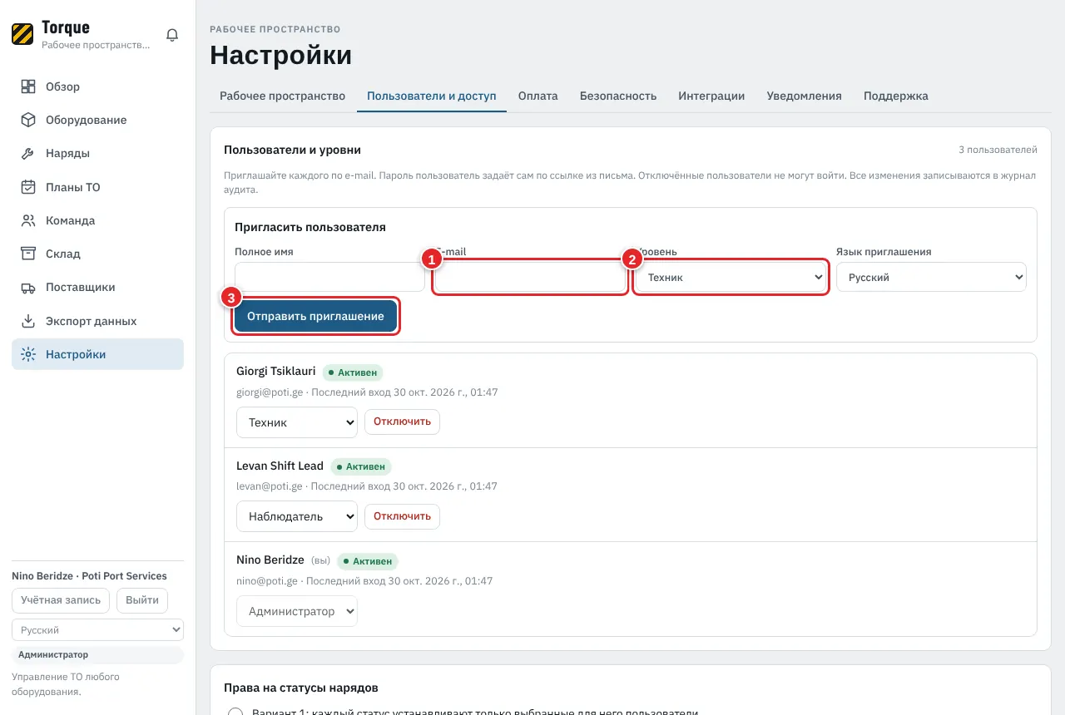This screenshot has height=715, width=1065.
Task: Click the Настройки gear icon
Action: (x=28, y=354)
